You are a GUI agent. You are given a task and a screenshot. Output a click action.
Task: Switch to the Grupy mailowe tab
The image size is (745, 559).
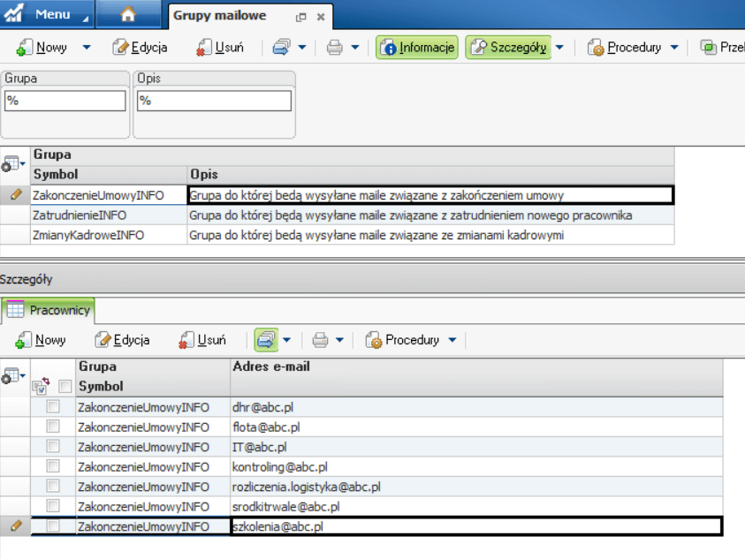click(219, 16)
